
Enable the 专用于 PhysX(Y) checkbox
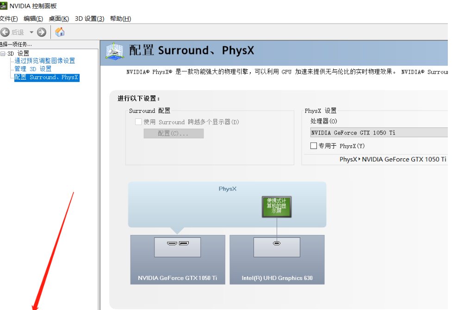click(314, 146)
